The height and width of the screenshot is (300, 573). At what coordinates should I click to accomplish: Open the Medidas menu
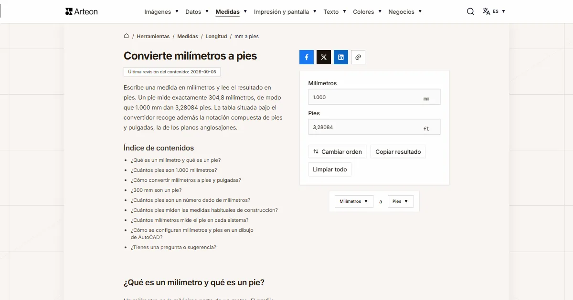pyautogui.click(x=231, y=11)
